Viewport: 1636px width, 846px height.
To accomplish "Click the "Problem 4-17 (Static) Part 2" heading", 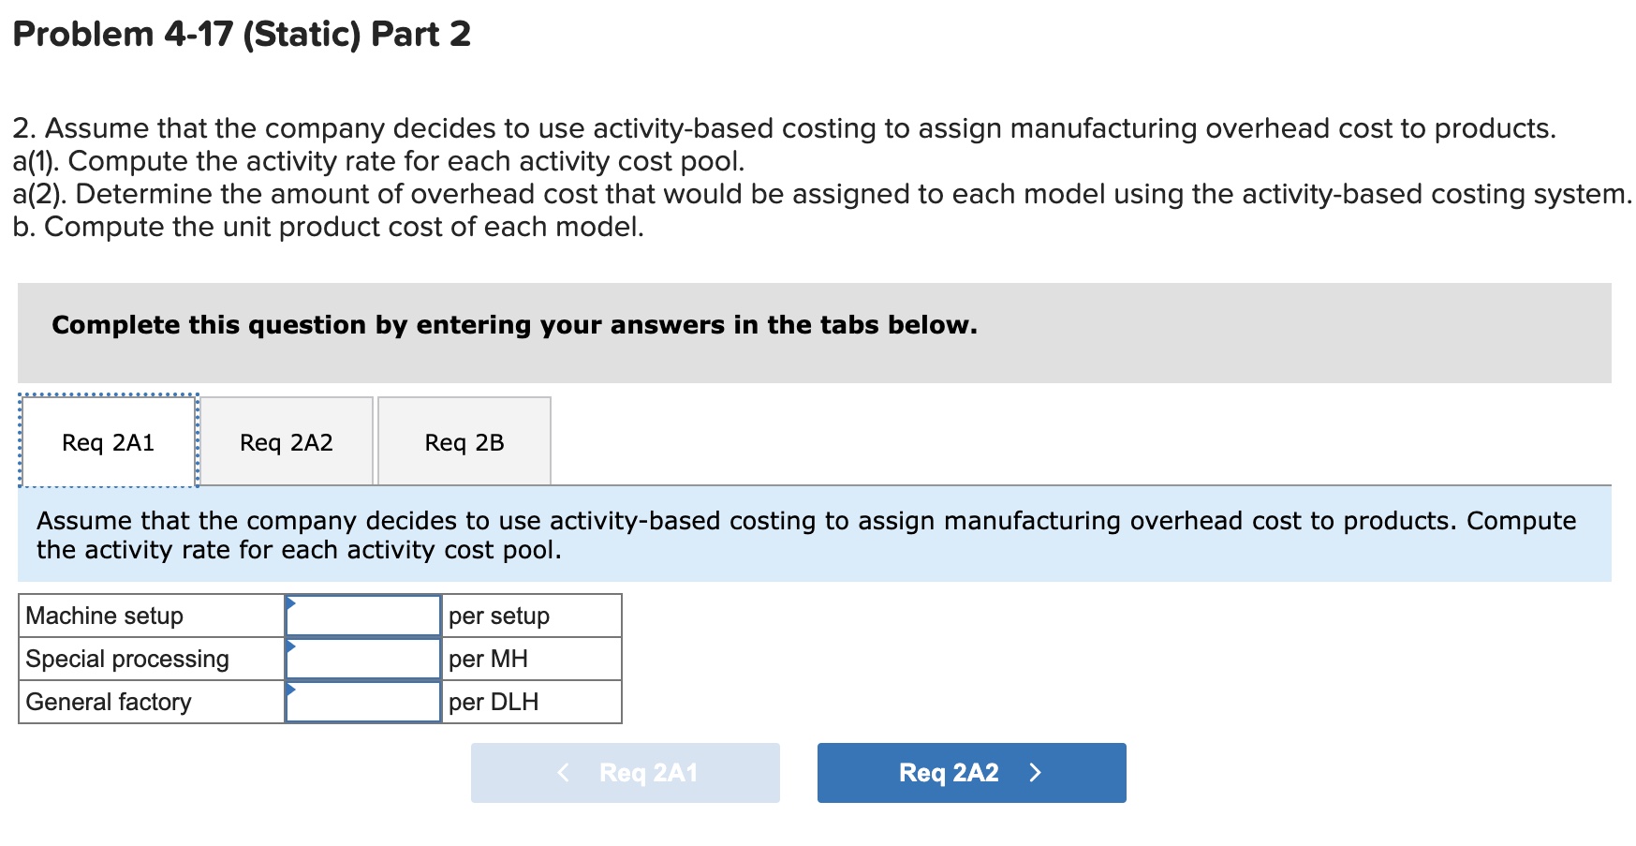I will tap(242, 35).
